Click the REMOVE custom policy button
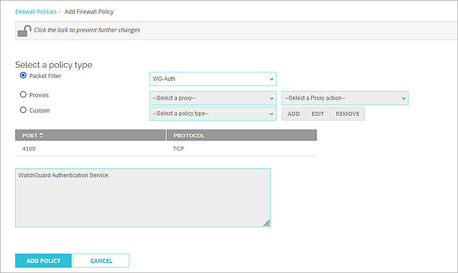Screen dimensions: 458x273 coord(347,114)
